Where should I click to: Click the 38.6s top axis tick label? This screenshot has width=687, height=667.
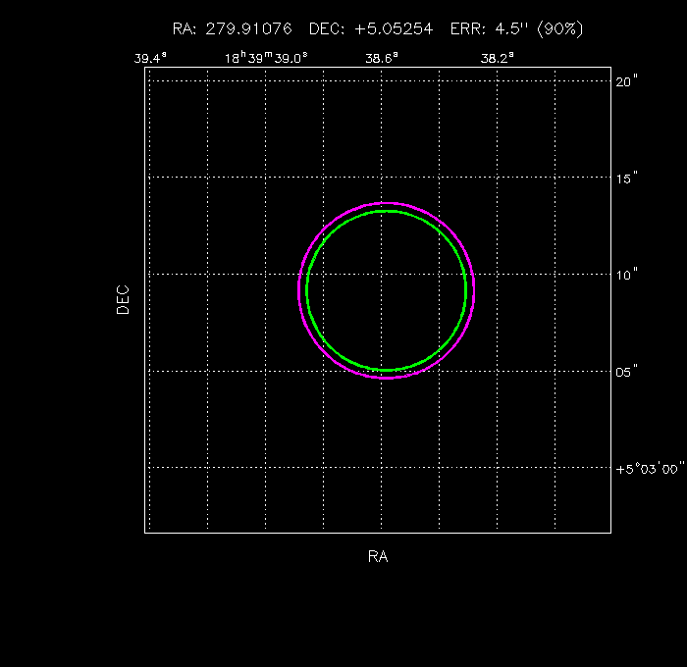tap(382, 58)
